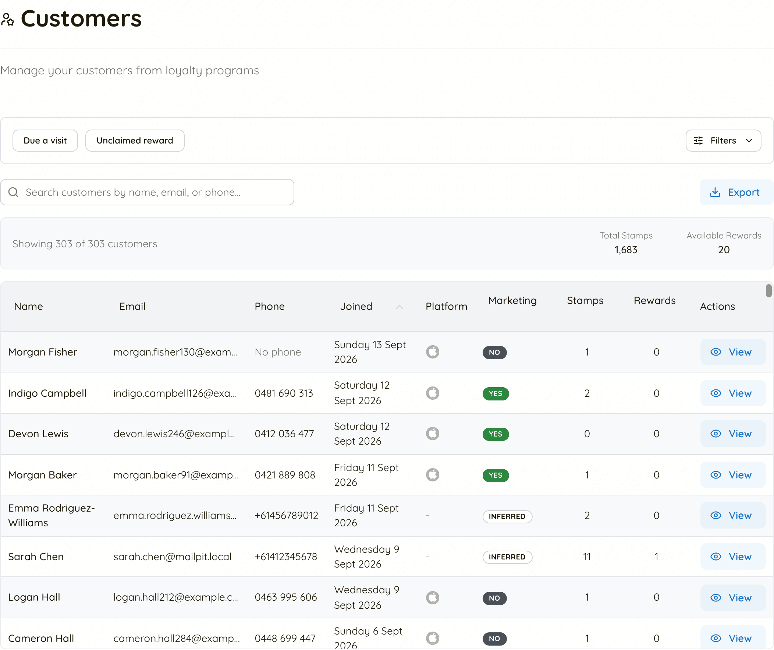Select the email sarah.chen@mailpit.local

(173, 557)
